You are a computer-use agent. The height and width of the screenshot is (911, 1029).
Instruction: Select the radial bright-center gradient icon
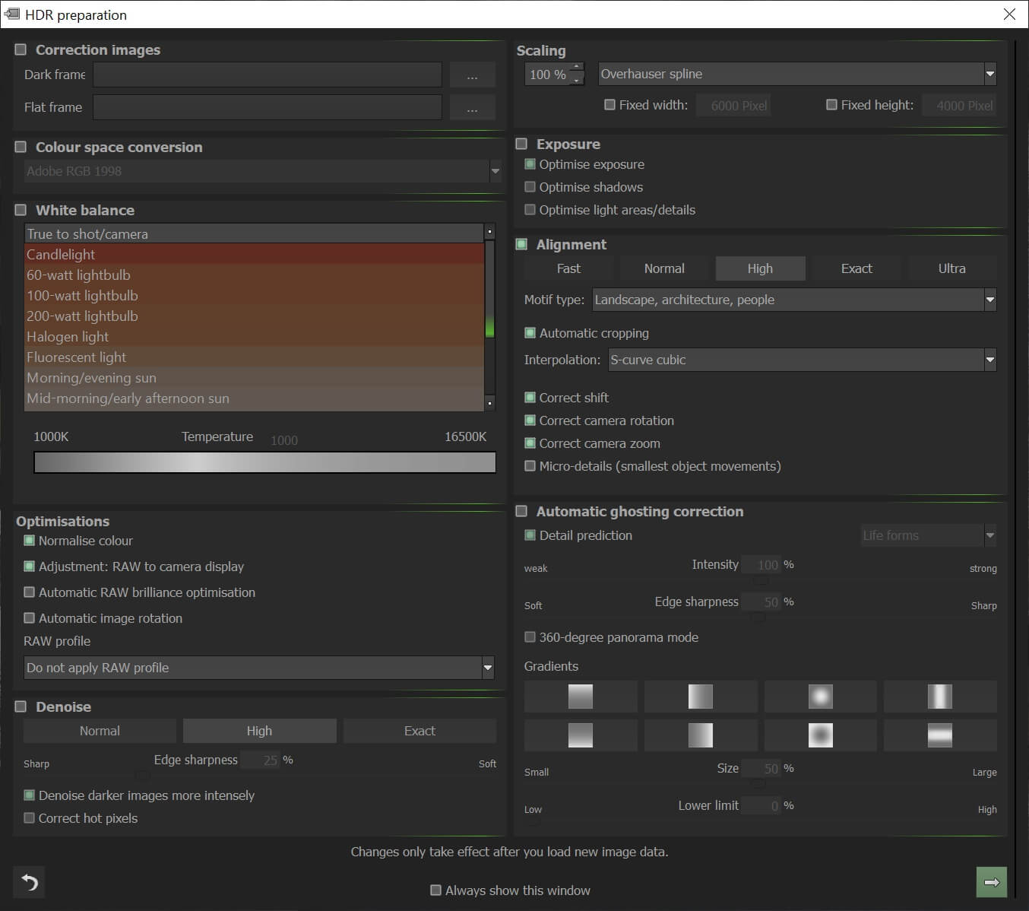coord(820,697)
